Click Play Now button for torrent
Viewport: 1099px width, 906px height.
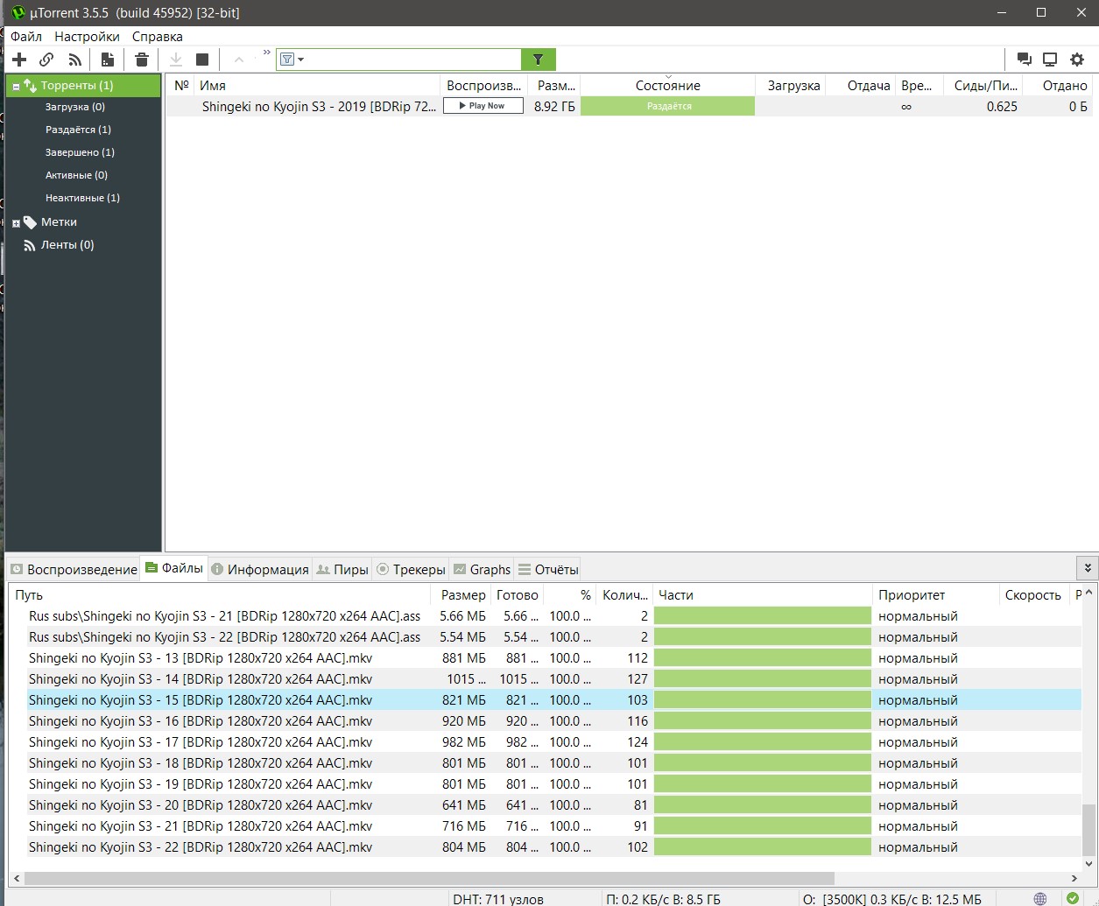(483, 106)
